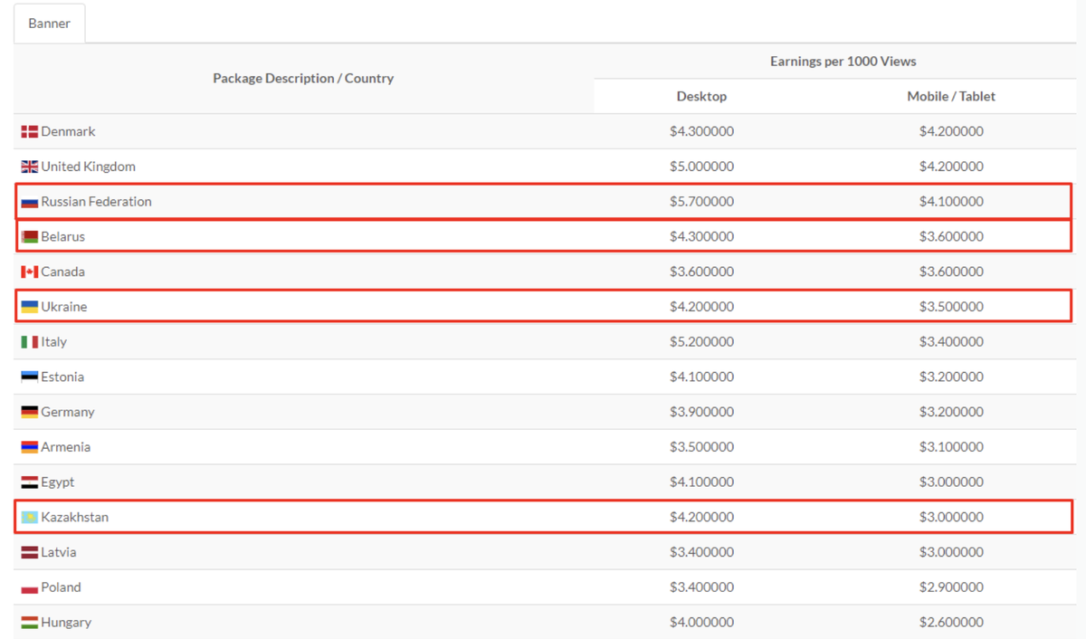Click the Estonia flag icon
Viewport: 1086px width, 639px height.
(x=30, y=377)
